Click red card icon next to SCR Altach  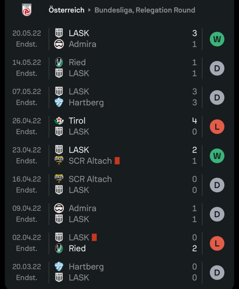tap(117, 161)
